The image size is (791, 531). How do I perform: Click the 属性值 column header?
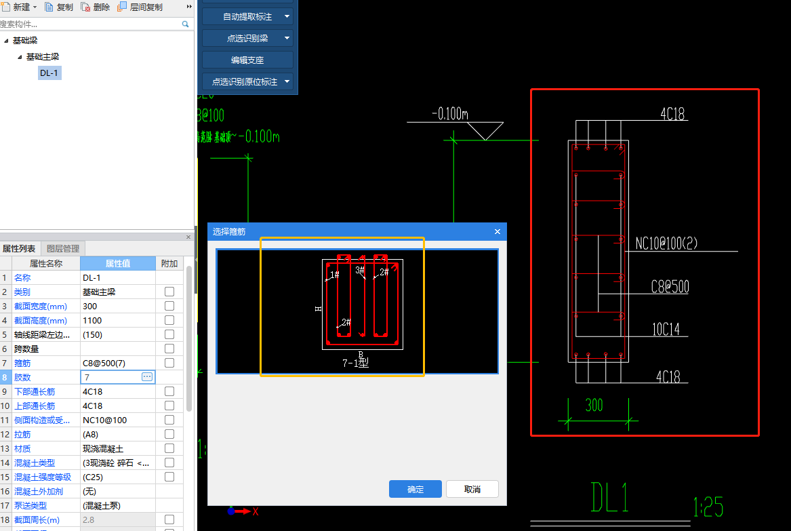pyautogui.click(x=117, y=264)
